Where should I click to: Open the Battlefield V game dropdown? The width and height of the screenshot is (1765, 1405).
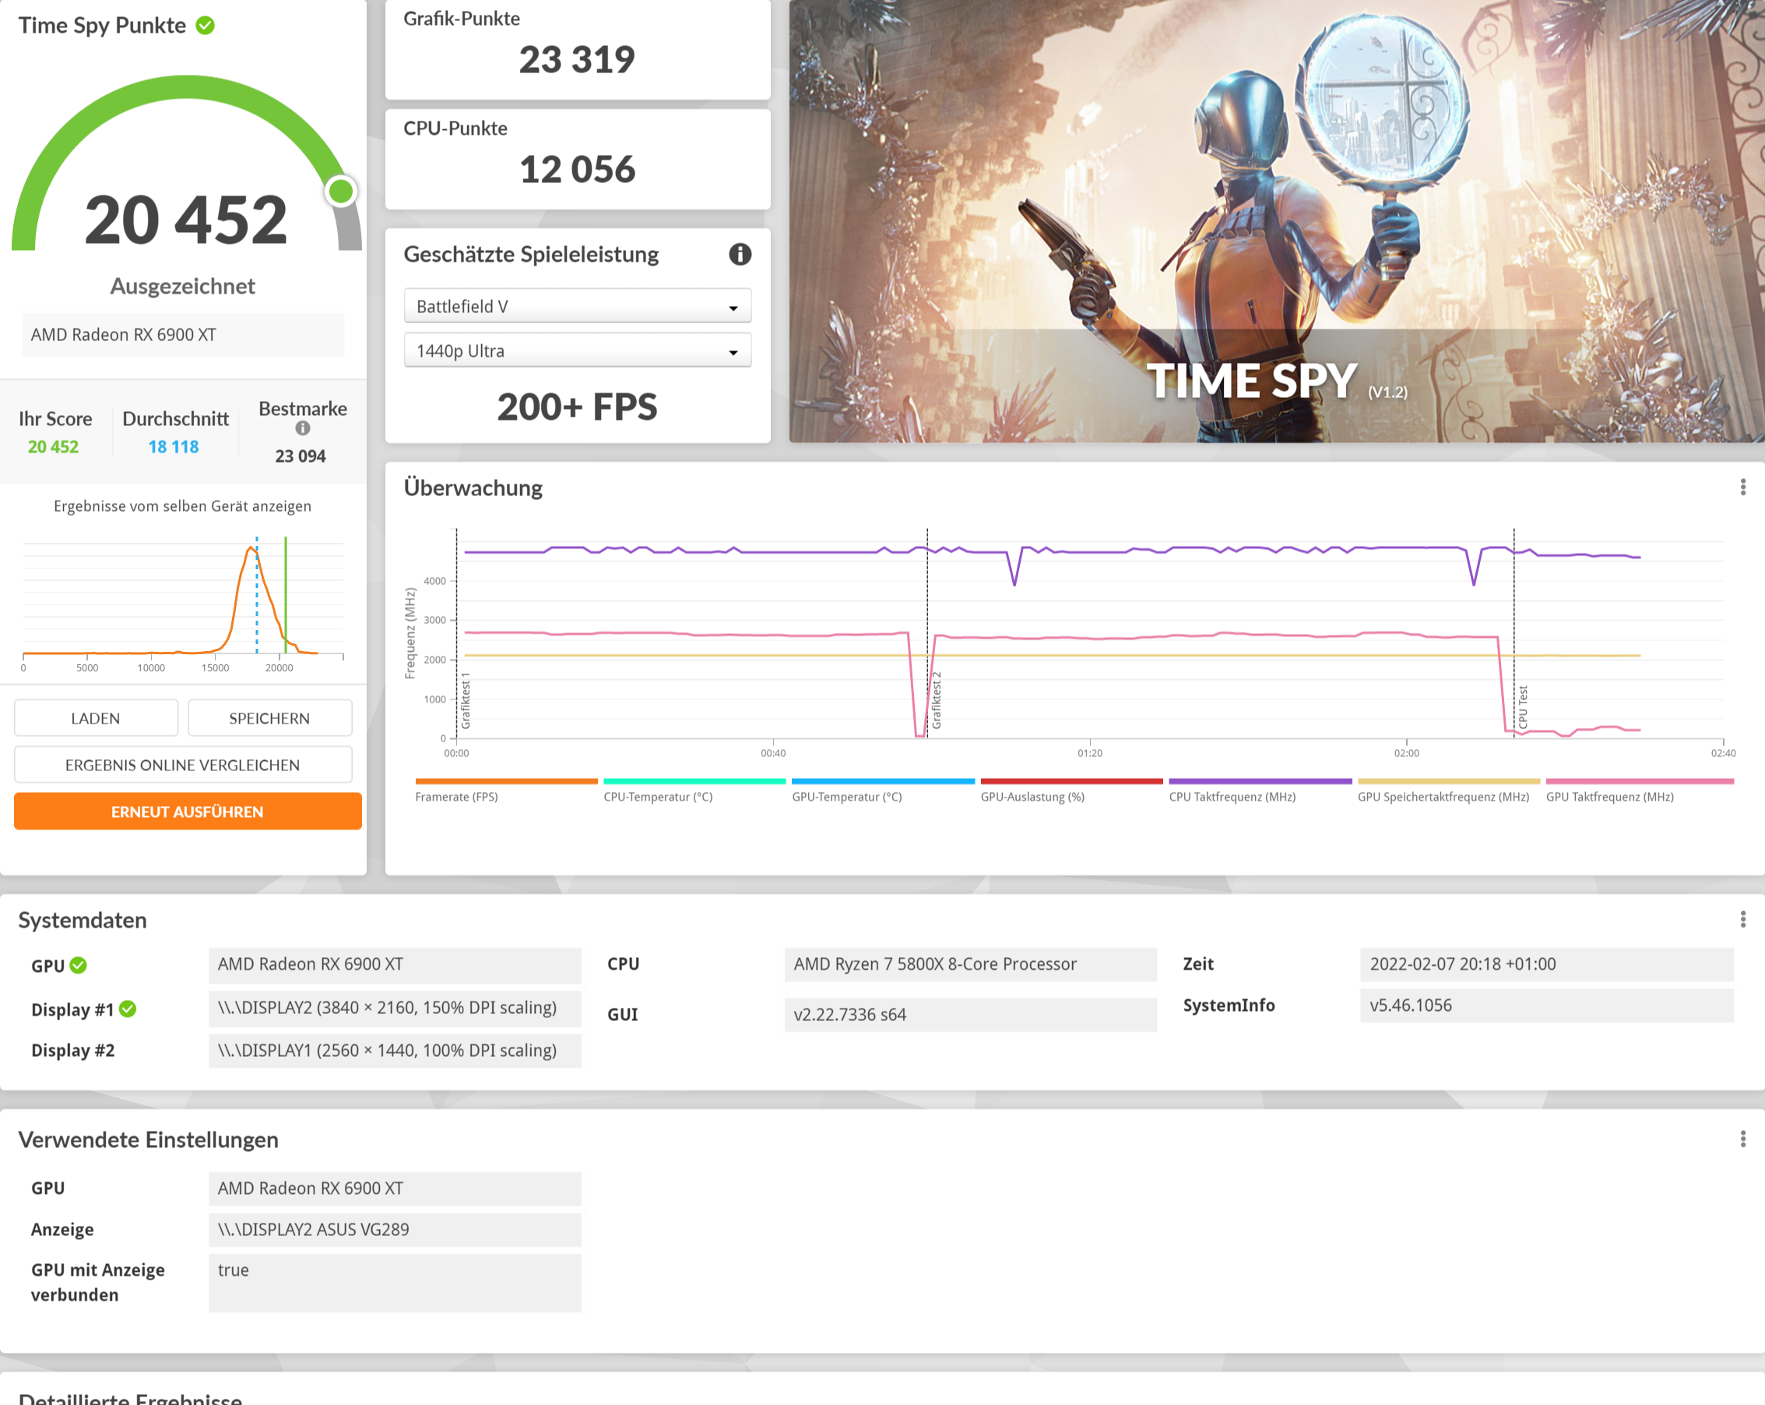[x=577, y=306]
